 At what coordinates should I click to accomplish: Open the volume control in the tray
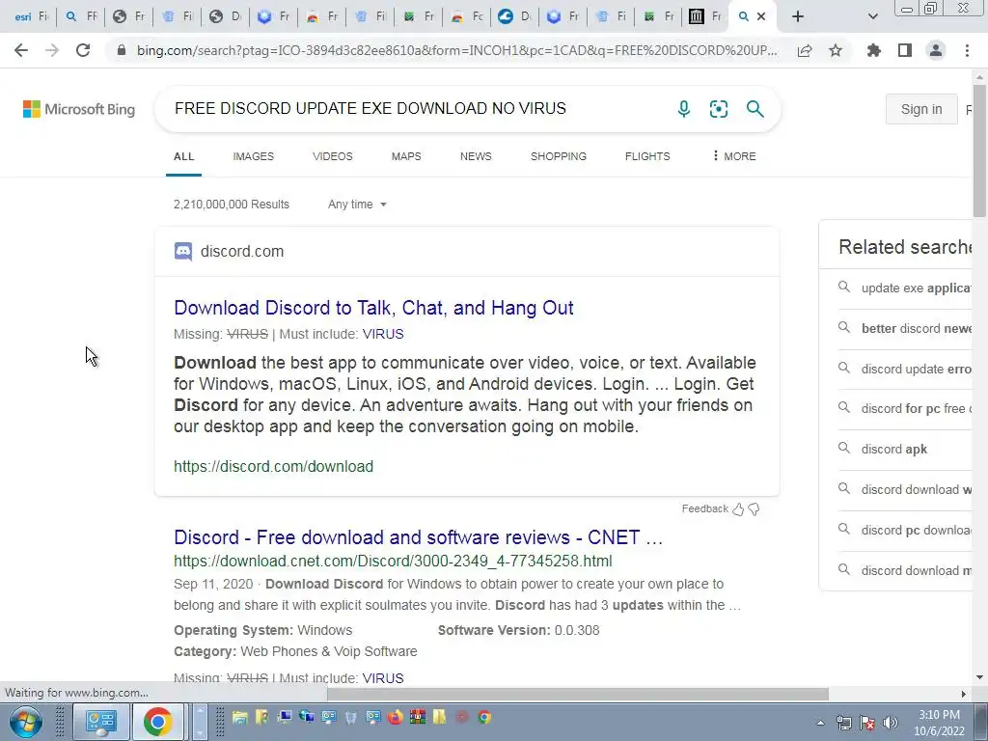[x=891, y=723]
